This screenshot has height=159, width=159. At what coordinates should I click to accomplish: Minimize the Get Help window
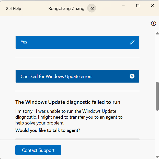[x=123, y=6]
